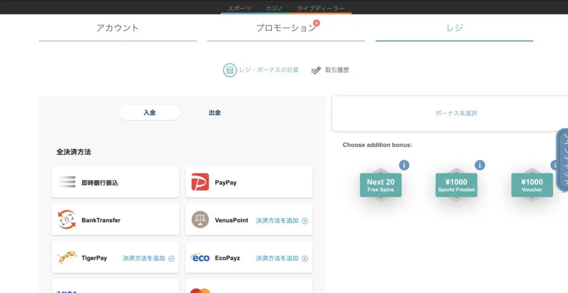Click the notification badge on プロモーション

pos(317,23)
